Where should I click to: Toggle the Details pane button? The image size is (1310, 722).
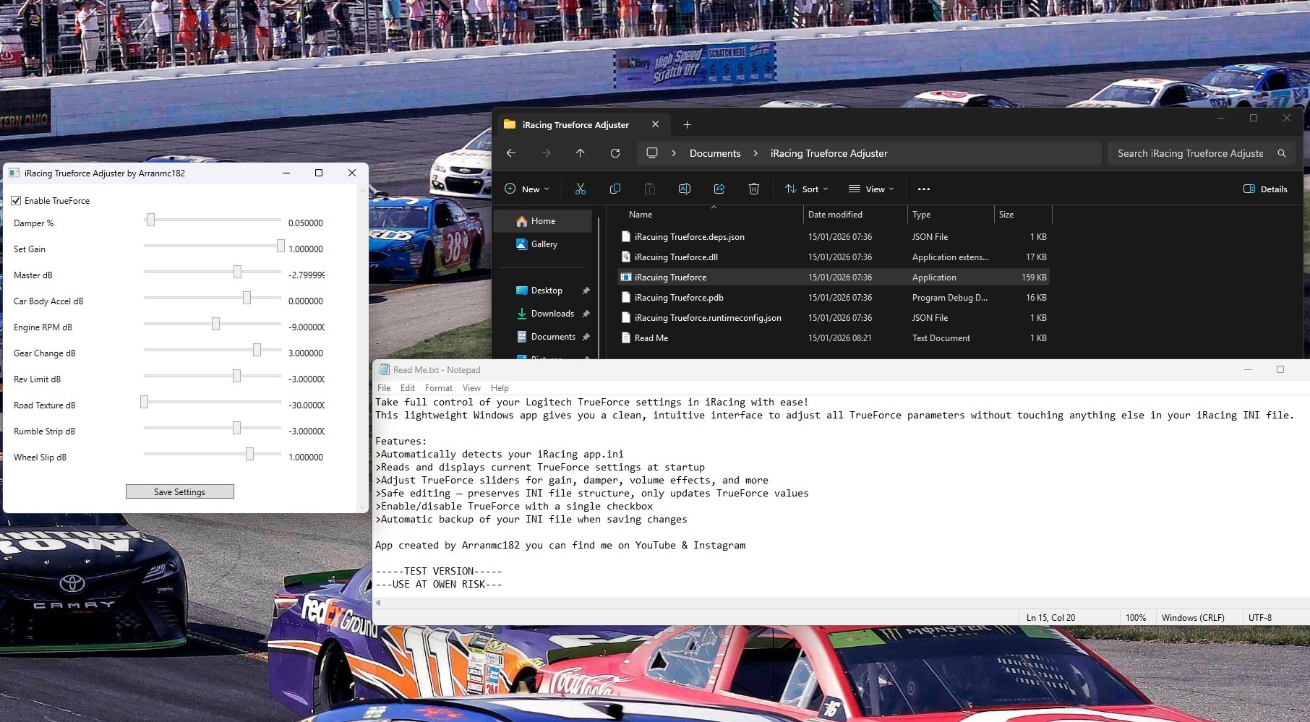1265,189
